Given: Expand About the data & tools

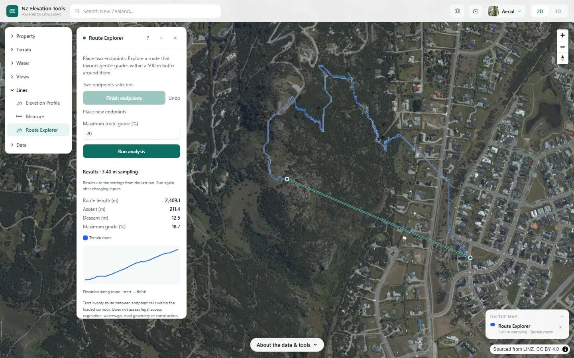Looking at the screenshot, I should point(287,345).
